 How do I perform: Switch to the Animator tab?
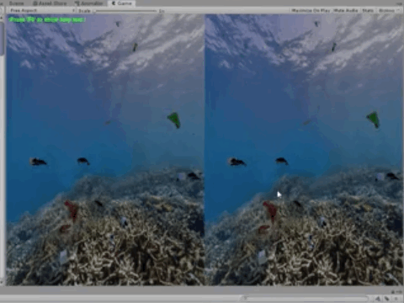(x=89, y=3)
